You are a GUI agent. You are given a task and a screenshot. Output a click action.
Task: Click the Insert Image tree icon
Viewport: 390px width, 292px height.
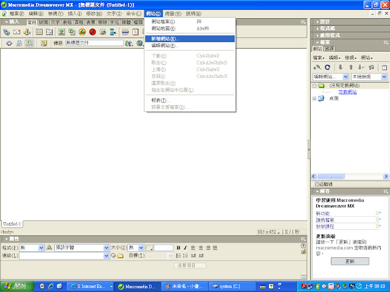click(62, 32)
